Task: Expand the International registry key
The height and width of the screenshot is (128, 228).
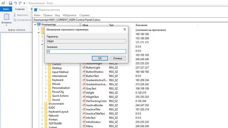Action: 46,76
